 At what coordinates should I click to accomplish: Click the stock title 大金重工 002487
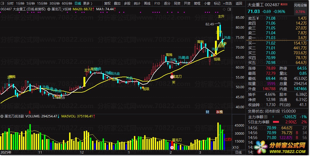pos(263,5)
